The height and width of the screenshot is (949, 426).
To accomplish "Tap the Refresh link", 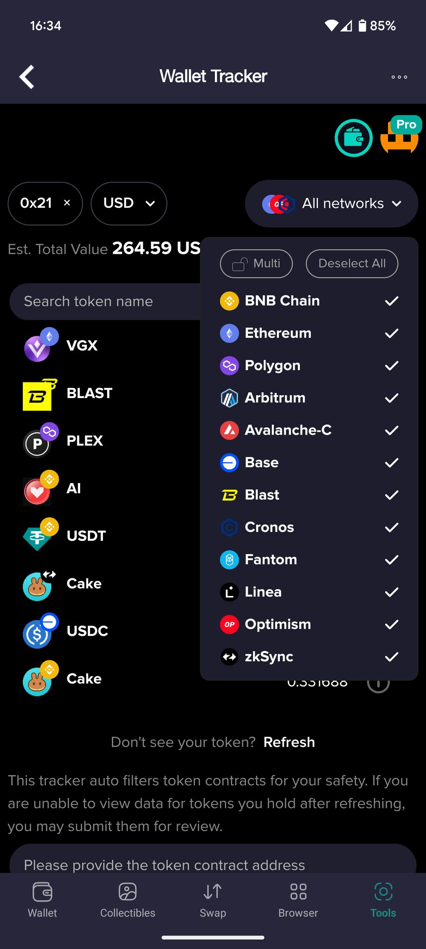I will click(289, 742).
